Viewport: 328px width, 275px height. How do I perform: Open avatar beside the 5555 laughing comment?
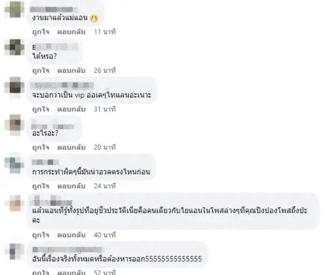(x=15, y=251)
